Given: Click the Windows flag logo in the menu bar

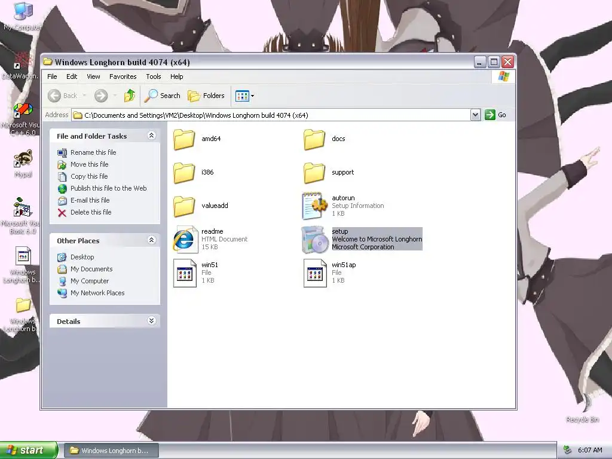Looking at the screenshot, I should pos(503,76).
